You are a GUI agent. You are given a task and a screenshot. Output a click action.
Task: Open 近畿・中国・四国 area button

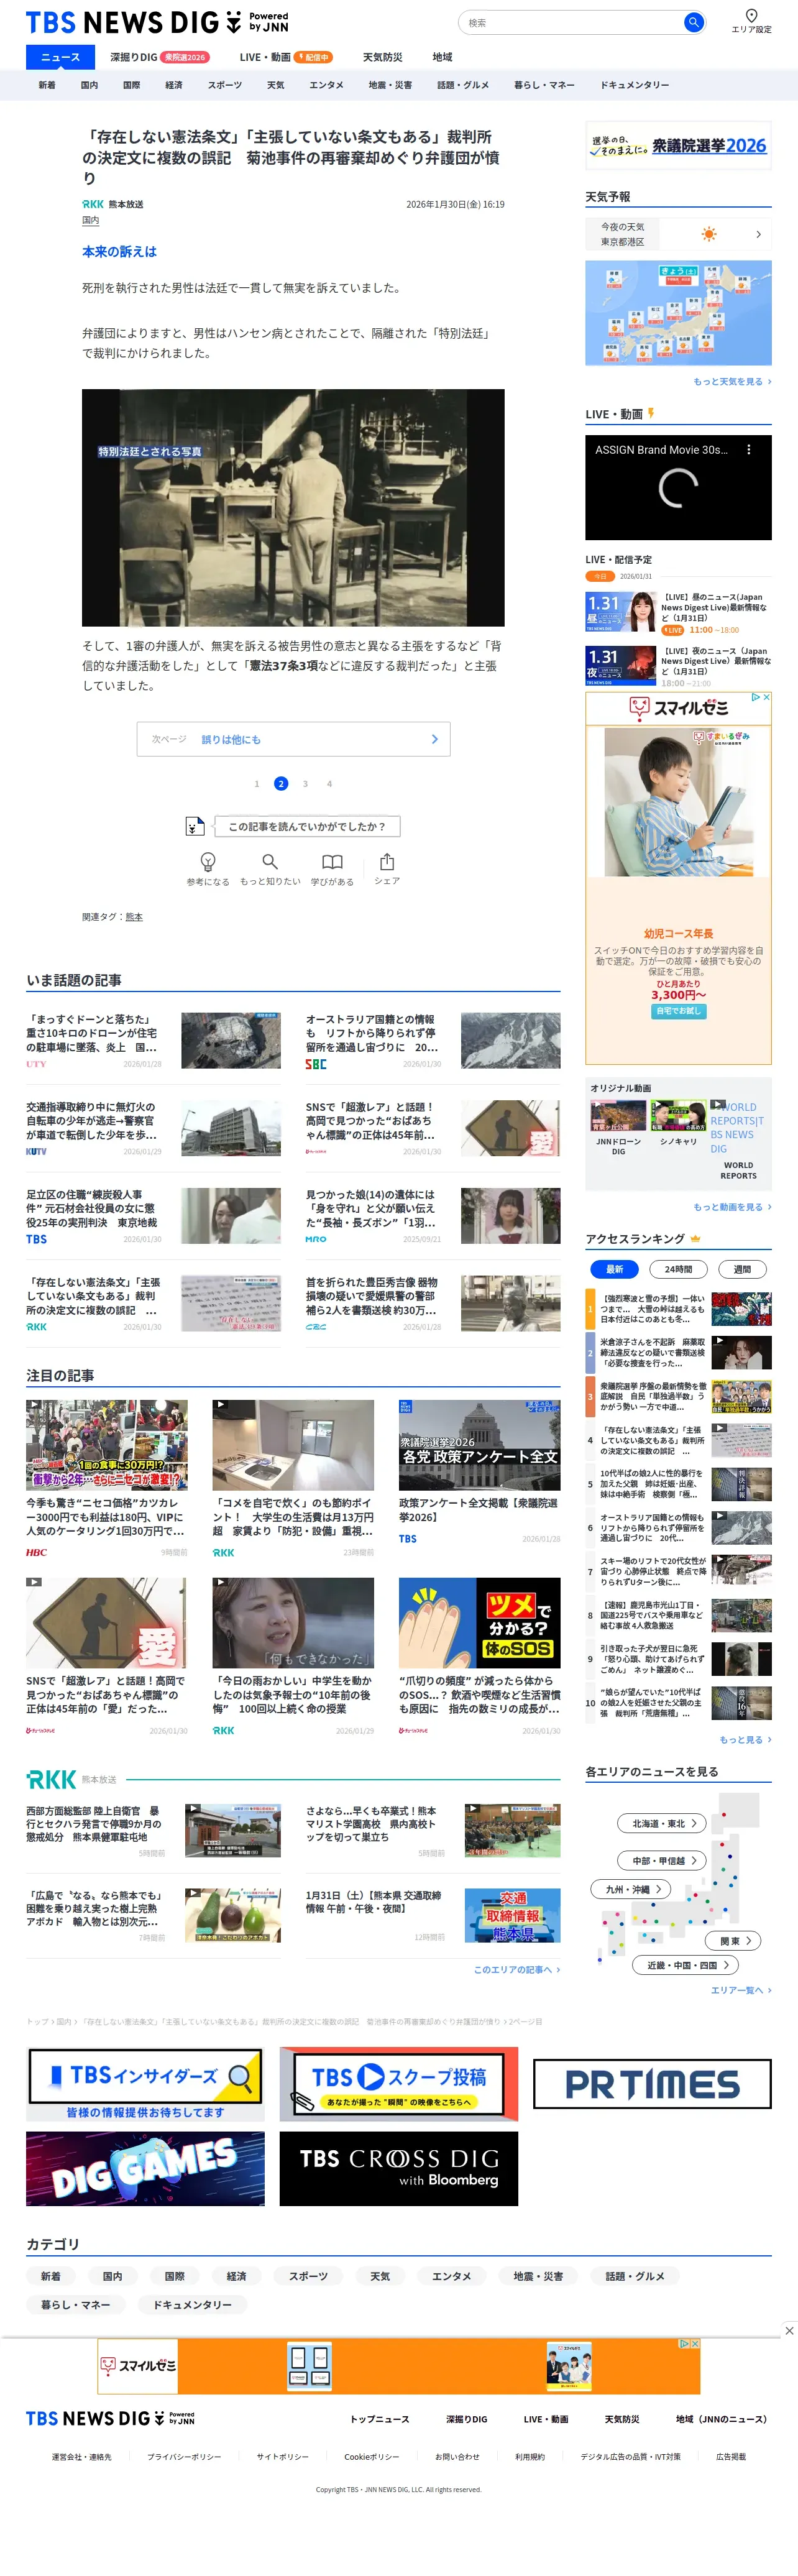pos(685,1965)
